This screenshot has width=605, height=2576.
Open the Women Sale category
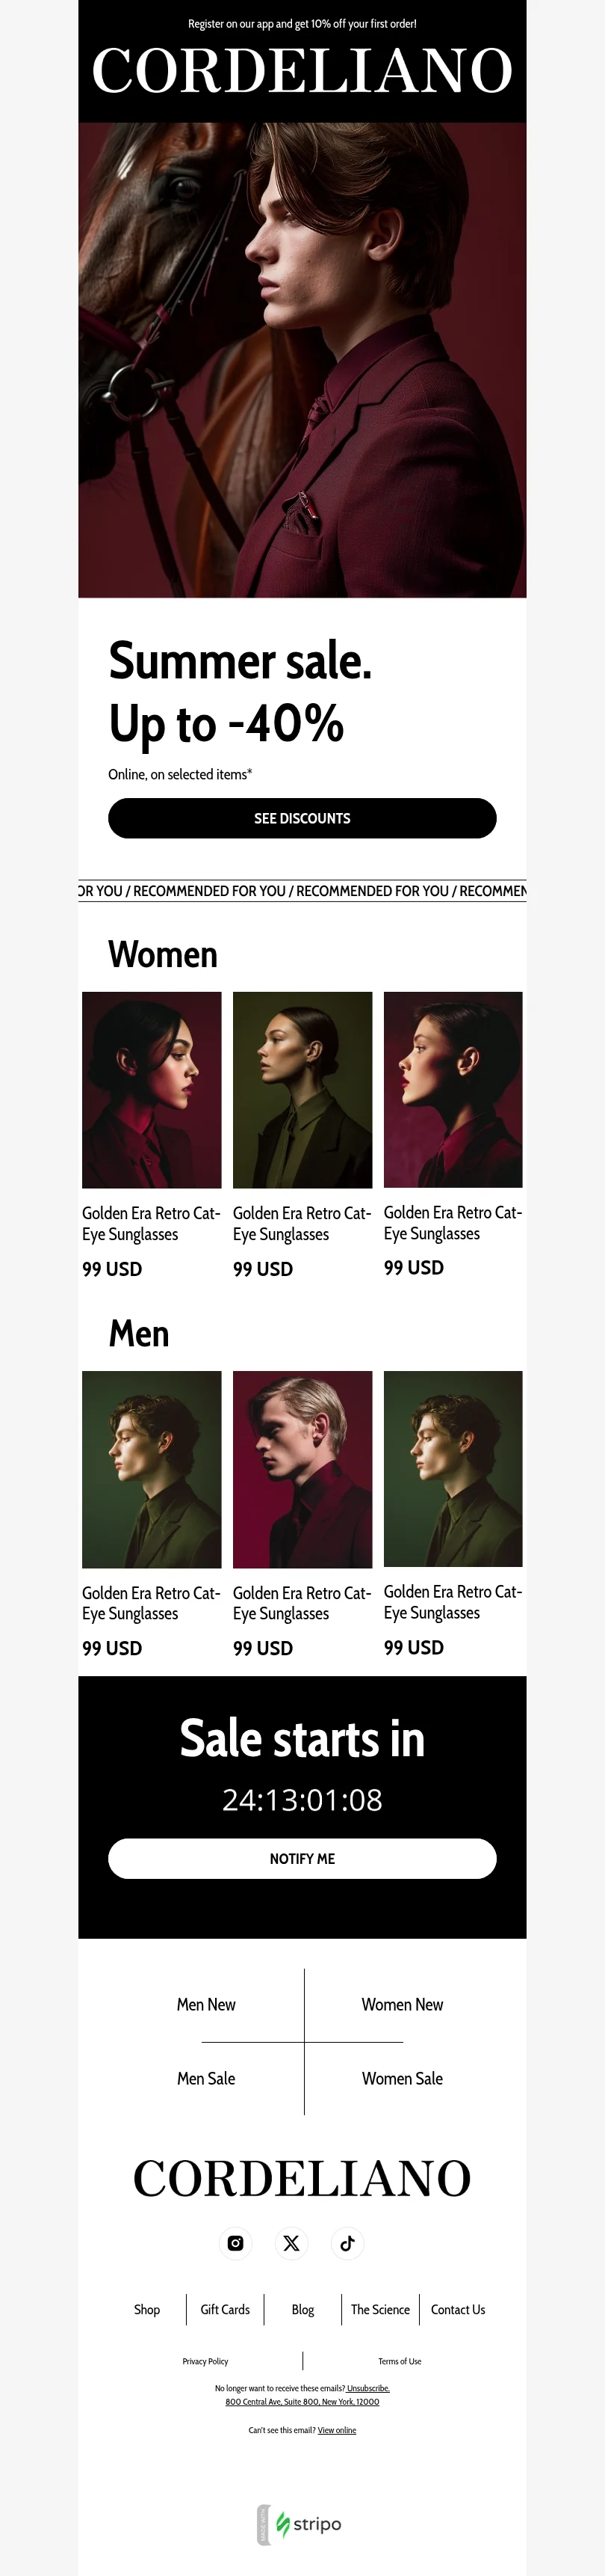(x=403, y=2078)
